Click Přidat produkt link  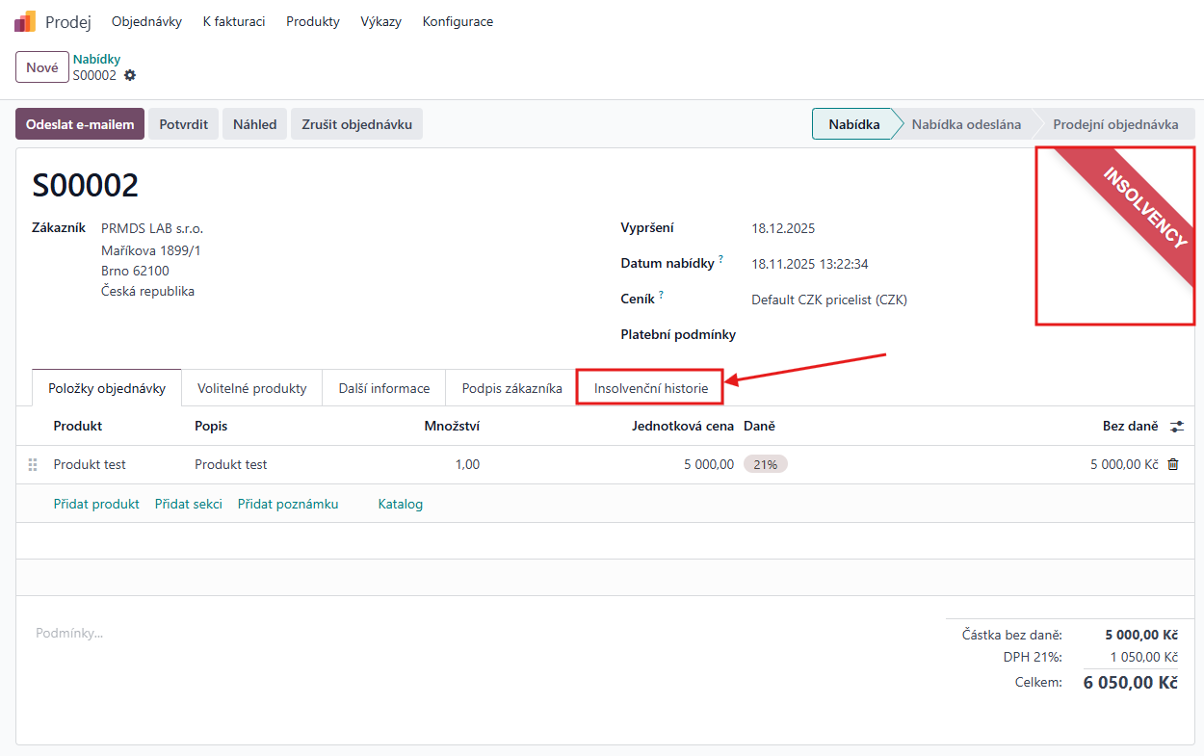pyautogui.click(x=96, y=504)
